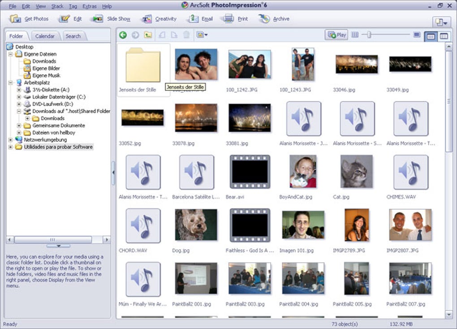Open the Archive function
This screenshot has height=329, width=457.
274,19
